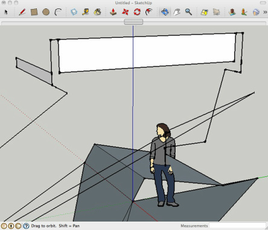Expand toolbar overflow double chevron
The width and height of the screenshot is (268, 230).
pos(265,12)
